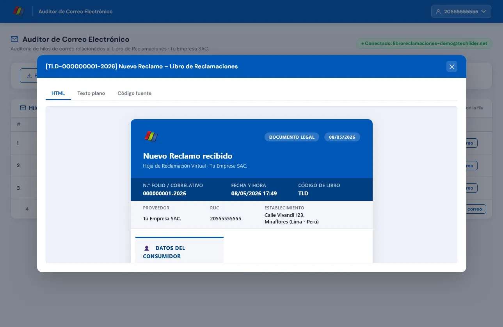Click the Auditor de Correo Electrónico header title
503x327 pixels.
tap(76, 12)
